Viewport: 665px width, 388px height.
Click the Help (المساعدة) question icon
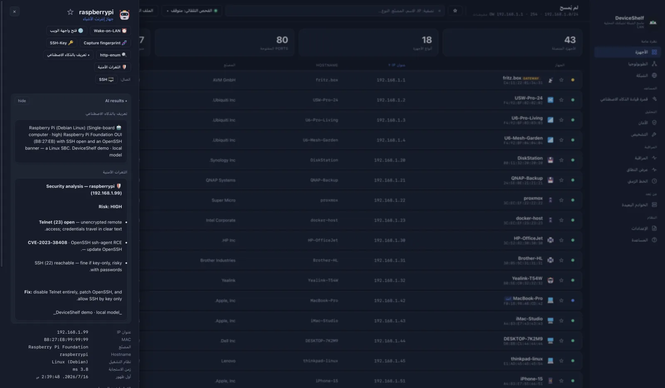tap(654, 240)
